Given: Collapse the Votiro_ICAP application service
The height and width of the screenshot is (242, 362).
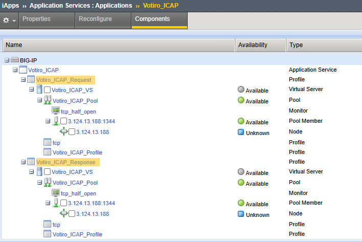Looking at the screenshot, I should point(15,70).
